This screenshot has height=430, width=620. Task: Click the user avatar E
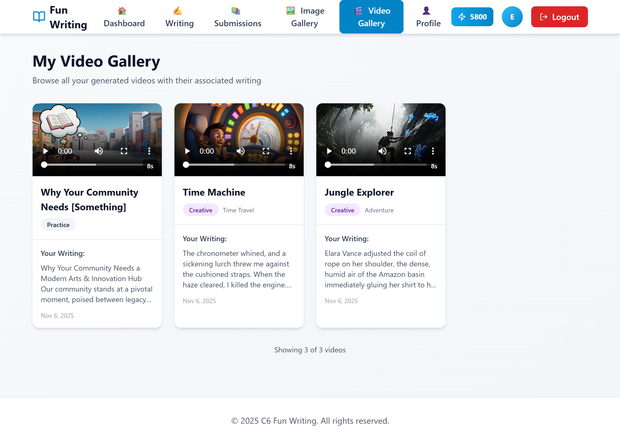pos(512,17)
